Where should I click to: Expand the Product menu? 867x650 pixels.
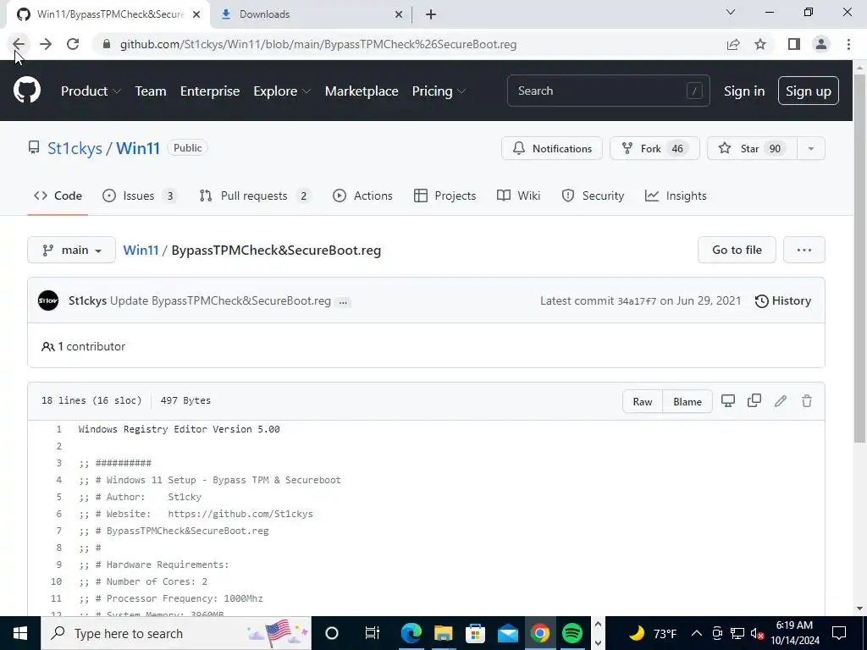point(90,91)
